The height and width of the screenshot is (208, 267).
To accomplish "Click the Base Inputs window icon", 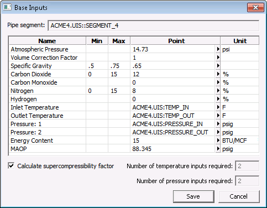I will (x=7, y=7).
